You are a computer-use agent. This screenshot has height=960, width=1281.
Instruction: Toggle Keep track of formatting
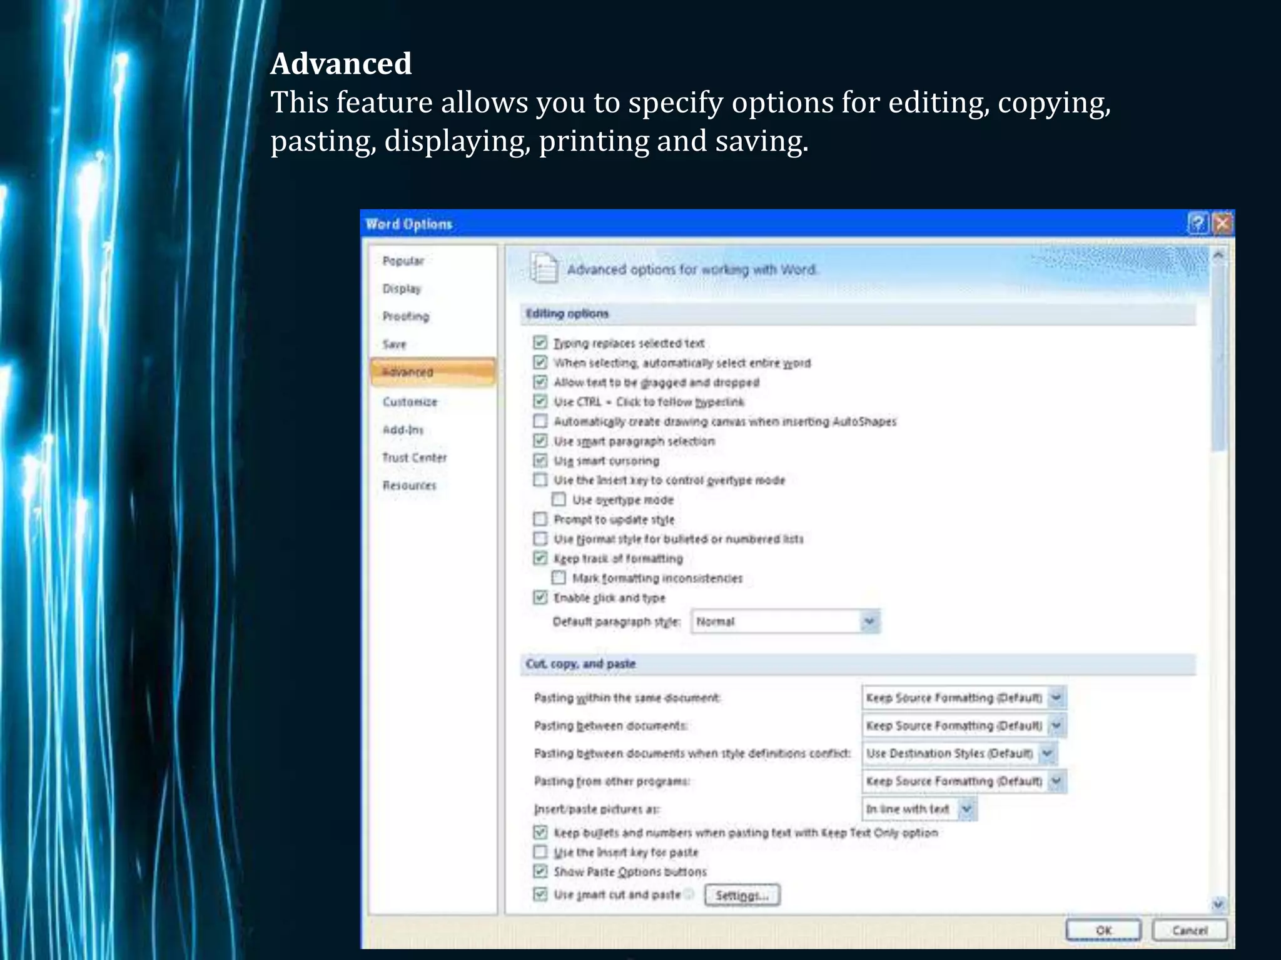540,558
